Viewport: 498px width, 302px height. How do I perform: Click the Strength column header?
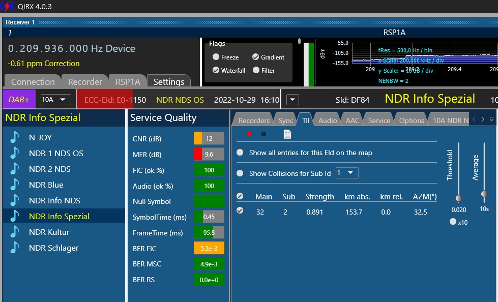pos(319,197)
